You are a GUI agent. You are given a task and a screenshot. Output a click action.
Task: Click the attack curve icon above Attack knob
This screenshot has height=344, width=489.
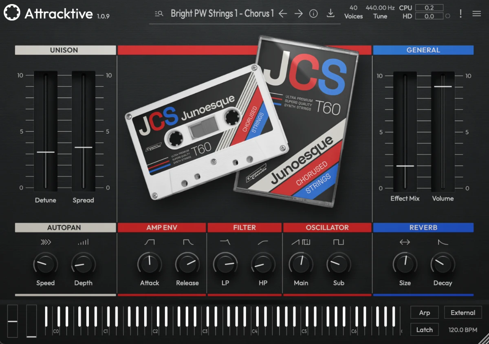coord(150,242)
